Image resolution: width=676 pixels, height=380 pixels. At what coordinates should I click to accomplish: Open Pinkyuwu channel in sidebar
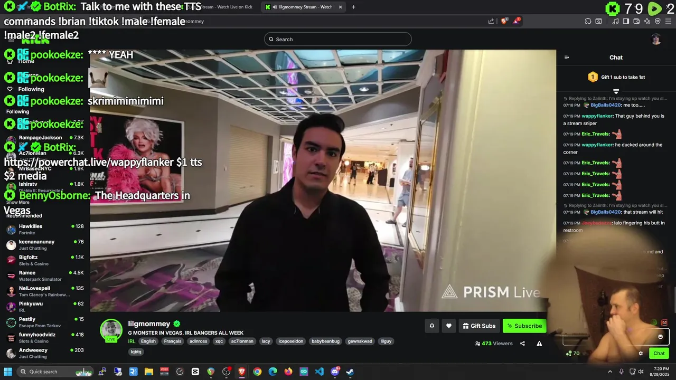click(45, 306)
